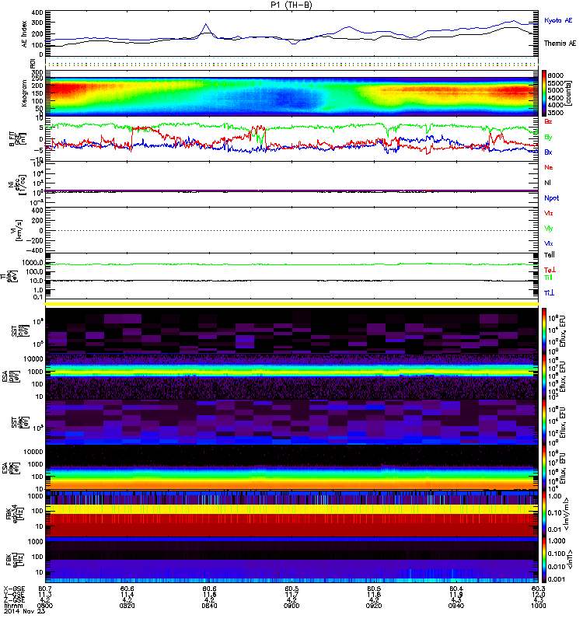
Task: Select the Kyoto AE legend label
Action: (x=558, y=21)
